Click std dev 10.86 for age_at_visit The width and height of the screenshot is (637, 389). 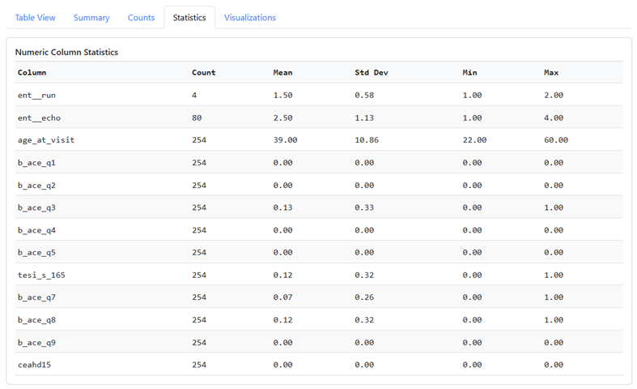tap(367, 140)
